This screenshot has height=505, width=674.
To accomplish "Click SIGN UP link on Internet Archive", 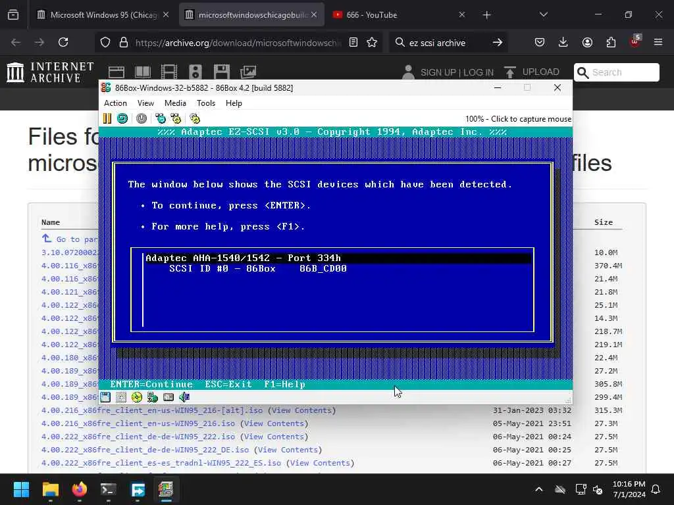I will (438, 72).
